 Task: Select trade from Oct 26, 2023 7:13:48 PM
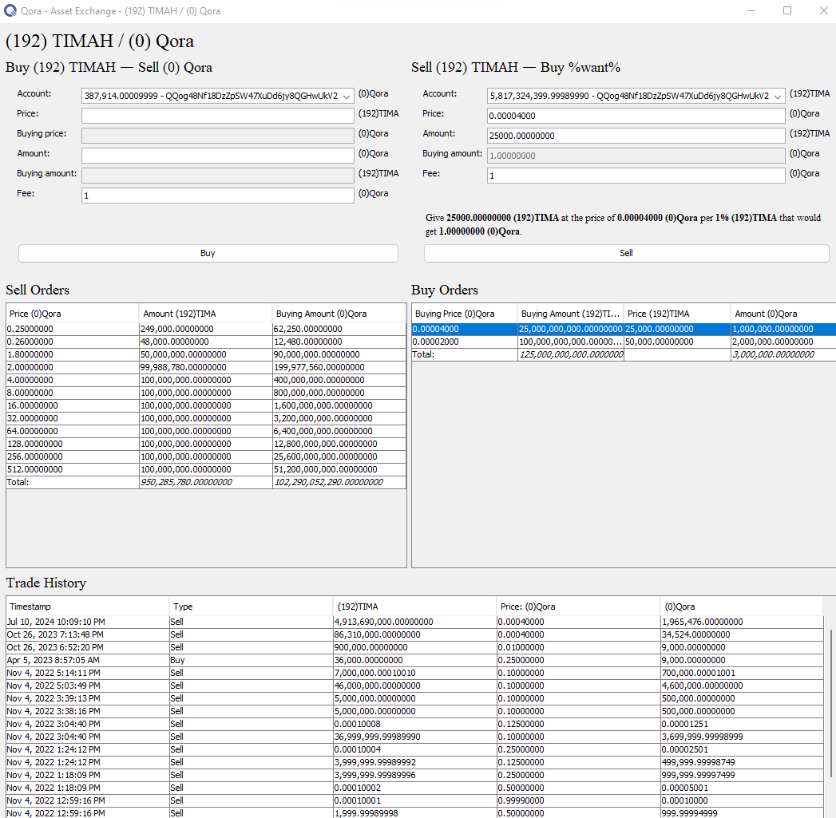click(414, 634)
